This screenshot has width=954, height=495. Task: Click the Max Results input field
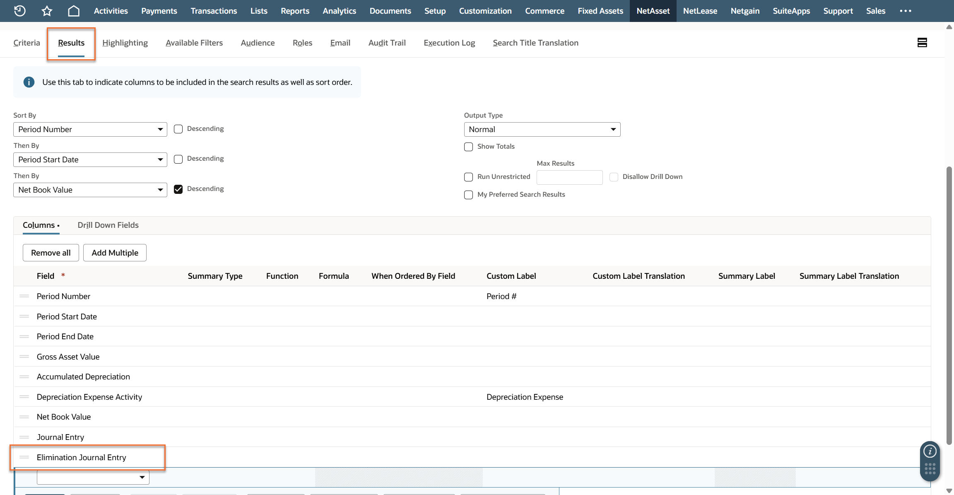[569, 177]
